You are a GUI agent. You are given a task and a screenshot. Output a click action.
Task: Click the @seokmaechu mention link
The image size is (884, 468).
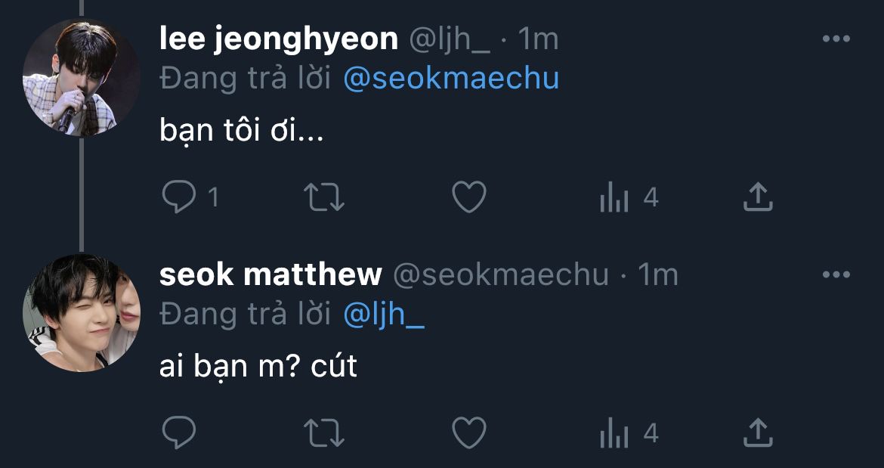(451, 79)
